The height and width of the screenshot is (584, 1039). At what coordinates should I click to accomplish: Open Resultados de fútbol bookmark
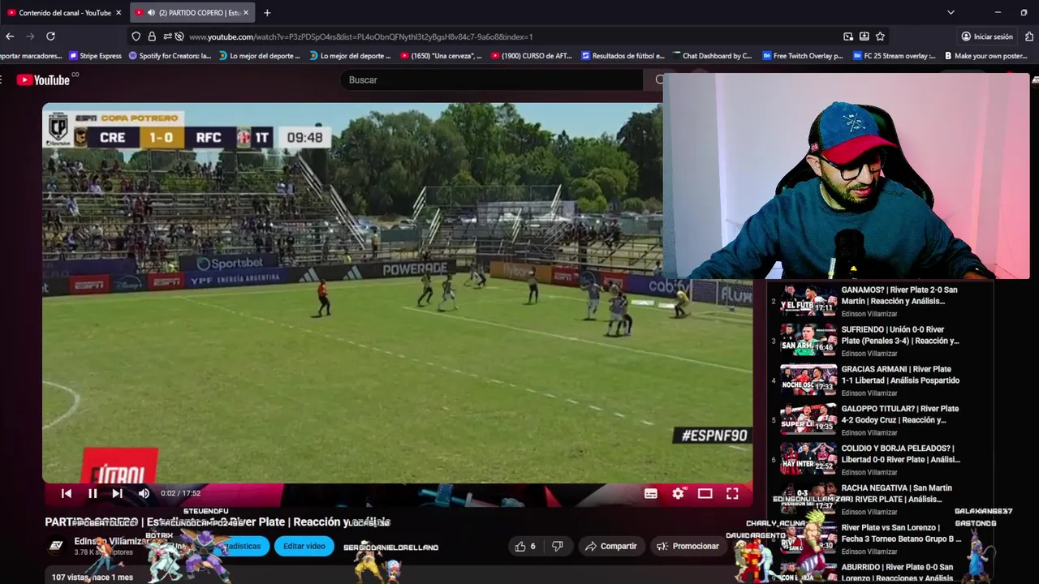pos(623,56)
